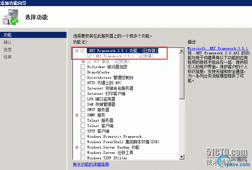
Task: Select the BranchCache row text
Action: 98,72
